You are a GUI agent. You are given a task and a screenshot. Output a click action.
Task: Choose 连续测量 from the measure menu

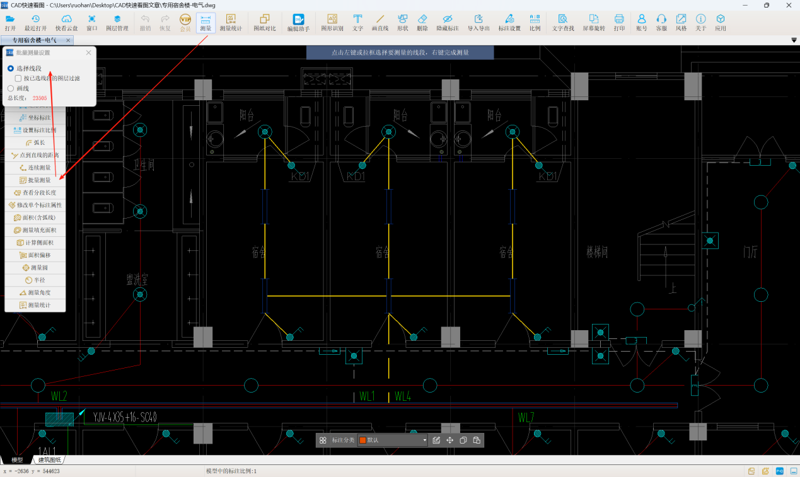(x=35, y=168)
